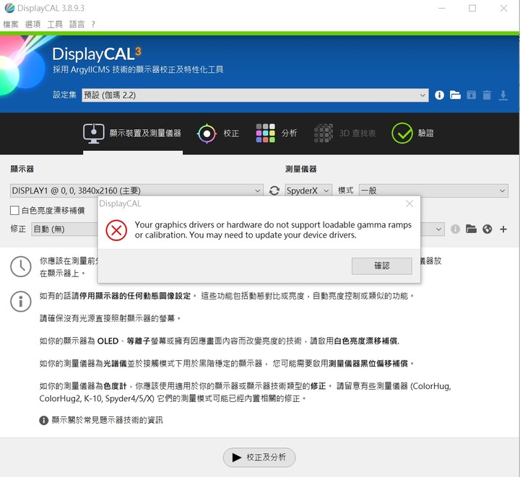This screenshot has width=520, height=477.
Task: Click the save settings disk icon
Action: (x=471, y=95)
